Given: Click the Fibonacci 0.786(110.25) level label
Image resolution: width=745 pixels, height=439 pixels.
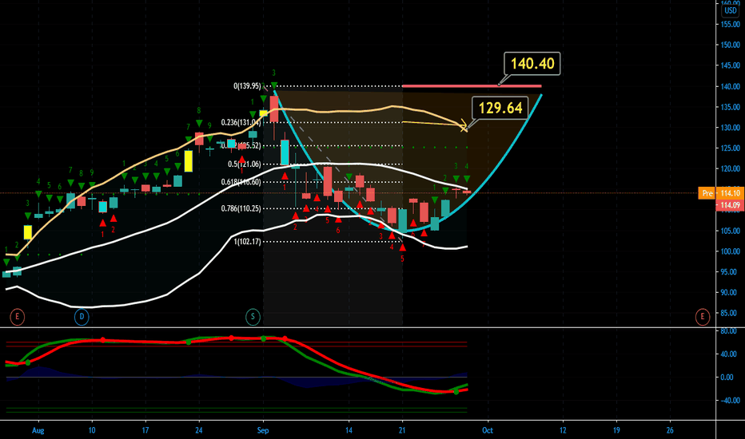Looking at the screenshot, I should point(241,208).
